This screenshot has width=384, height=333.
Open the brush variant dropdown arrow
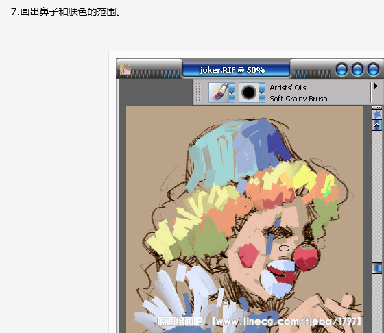coord(262,92)
